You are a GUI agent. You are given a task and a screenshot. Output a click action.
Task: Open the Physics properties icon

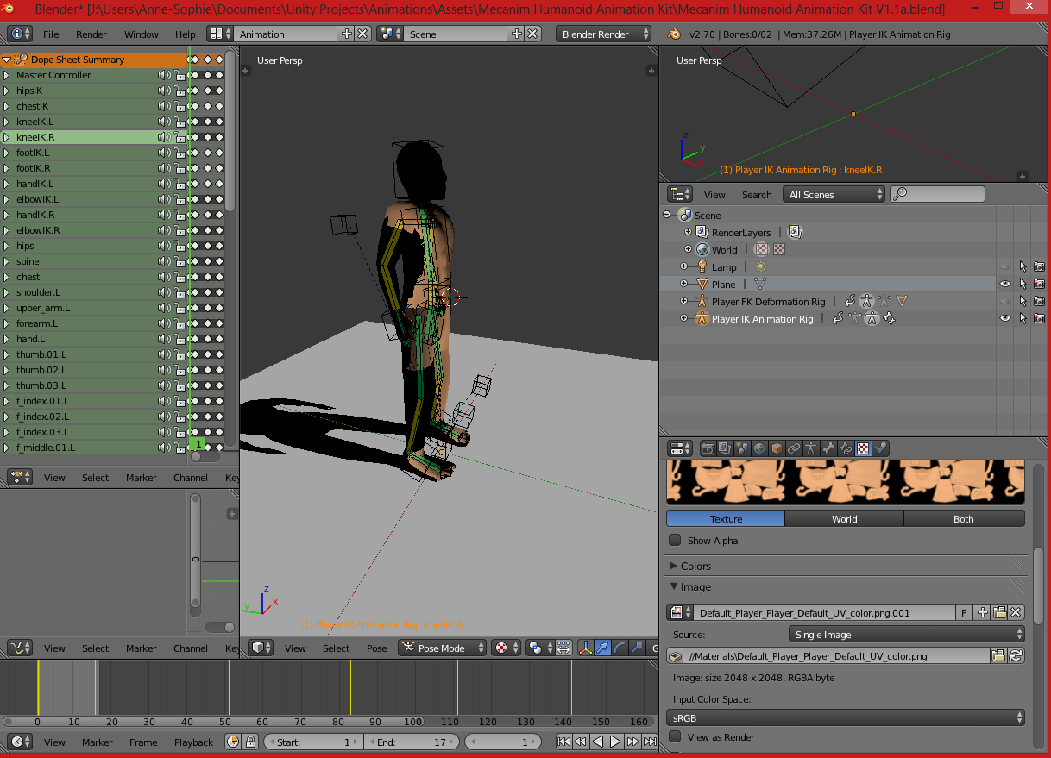click(x=879, y=448)
